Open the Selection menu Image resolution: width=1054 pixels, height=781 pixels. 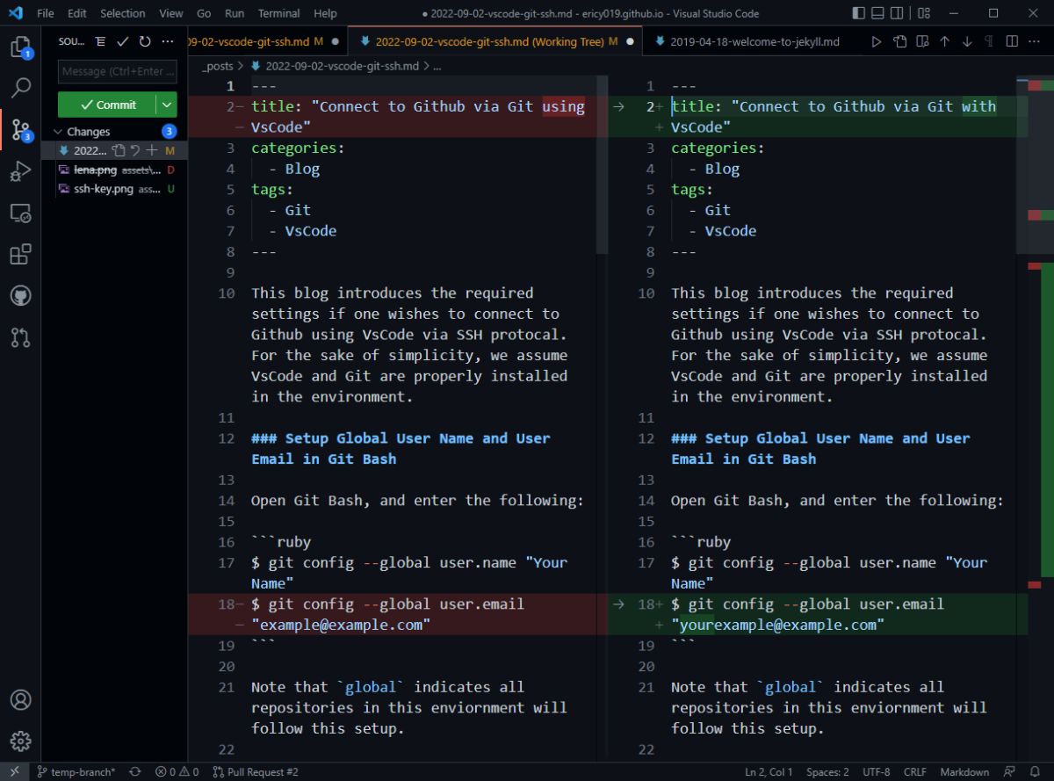click(123, 13)
